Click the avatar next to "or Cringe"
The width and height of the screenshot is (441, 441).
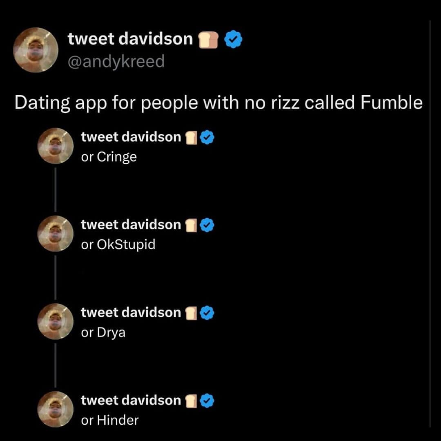point(56,146)
